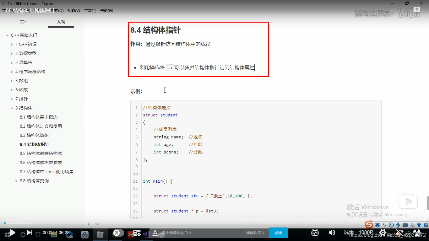Expand the '4 程序流程结构' outline arrow
Screen dimensions: 429x241
(12, 72)
